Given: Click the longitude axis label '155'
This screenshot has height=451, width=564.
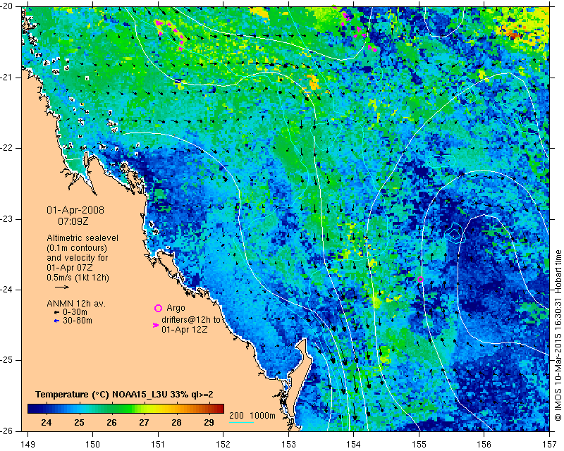Looking at the screenshot, I should click(419, 445).
